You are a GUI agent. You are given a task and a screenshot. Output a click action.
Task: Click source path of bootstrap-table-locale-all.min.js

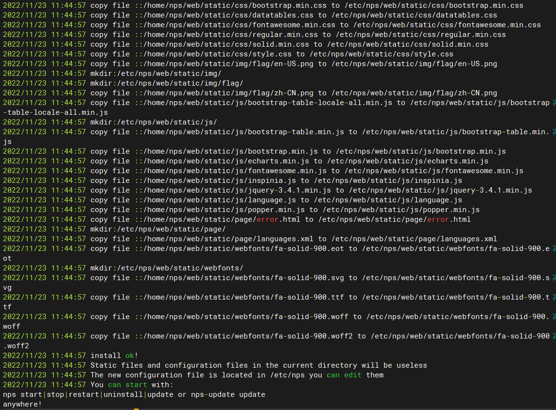coord(267,103)
